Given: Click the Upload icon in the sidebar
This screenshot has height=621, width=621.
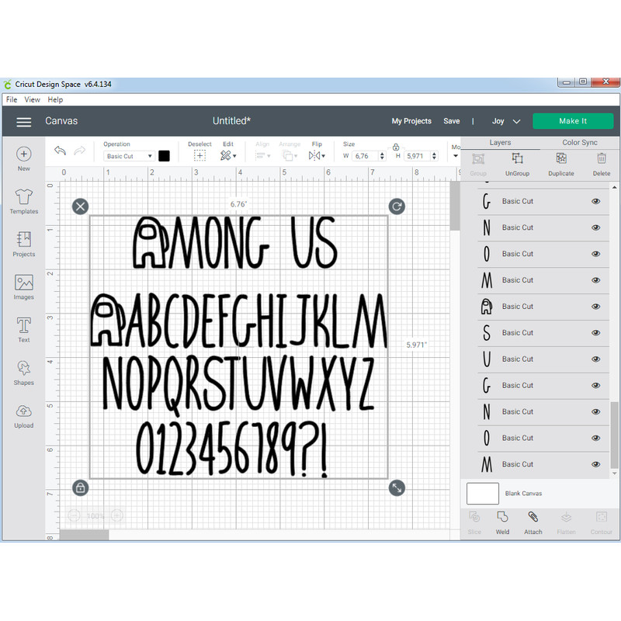Looking at the screenshot, I should click(x=23, y=413).
